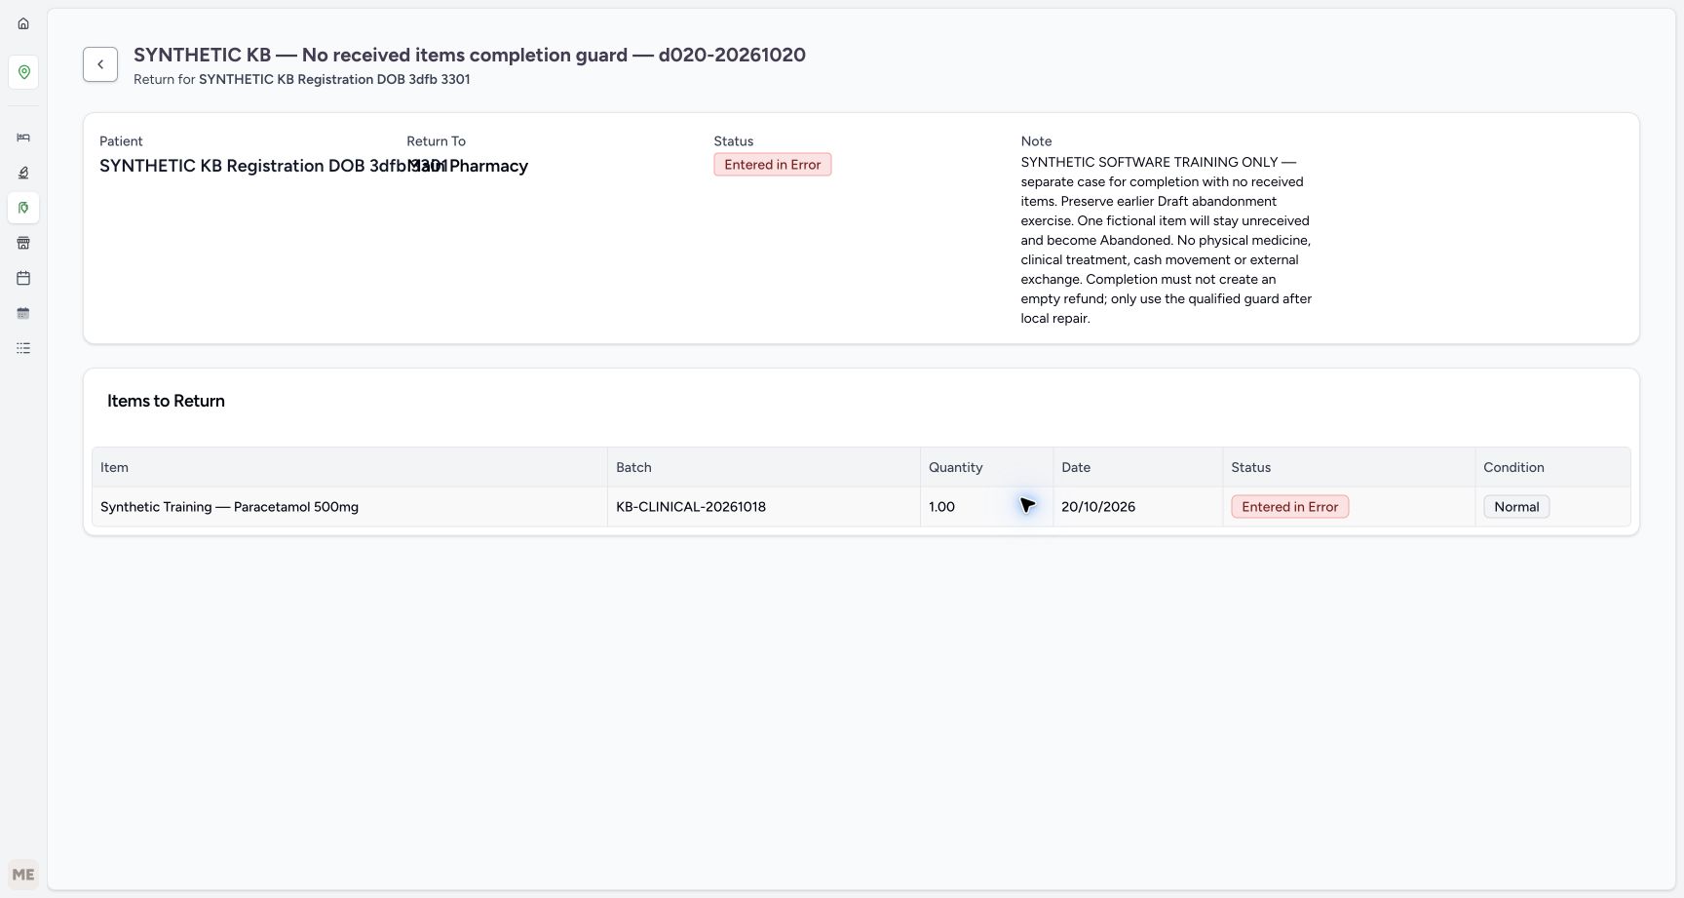Click the top Entered in Error status badge
1684x898 pixels.
point(773,165)
